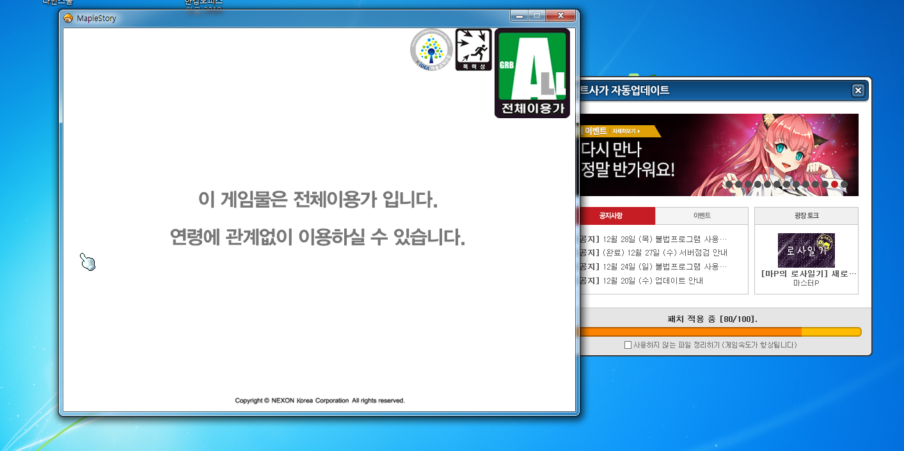Open the 12월 20일 (수) 업데이트 안내 notice

(x=641, y=280)
